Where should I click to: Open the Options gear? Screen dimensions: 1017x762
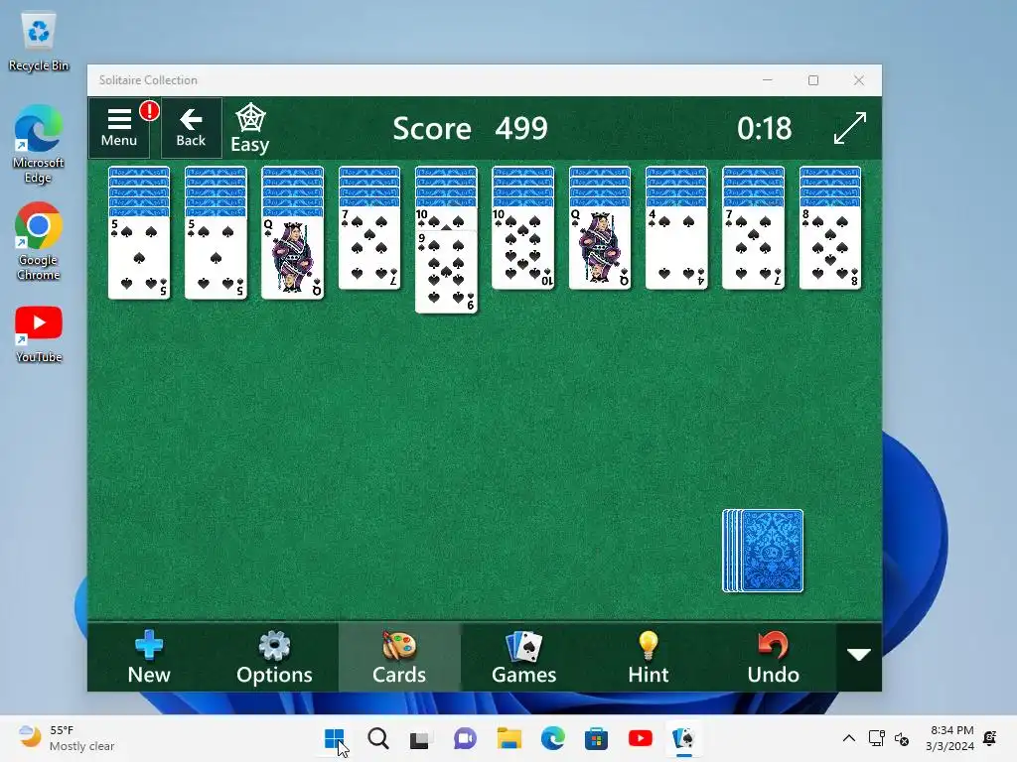[274, 657]
